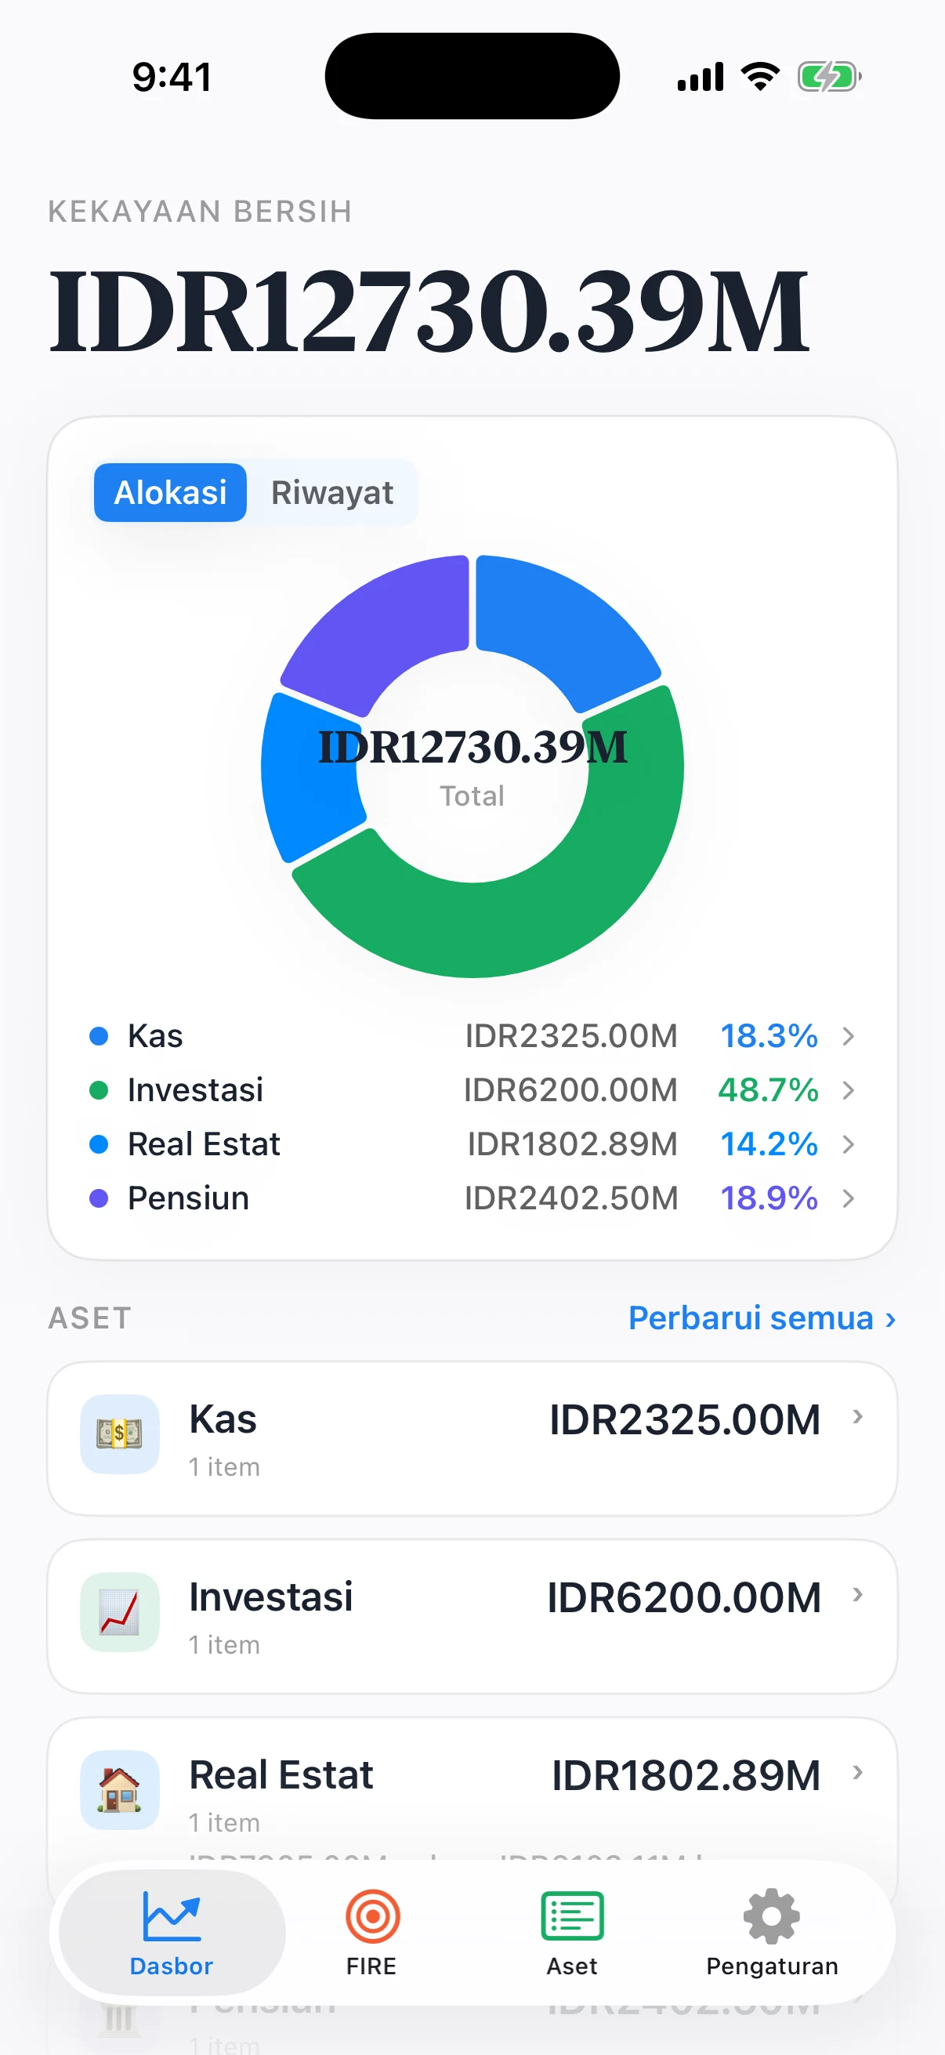This screenshot has height=2055, width=945.
Task: Tap the Kas asset card title
Action: tap(223, 1419)
